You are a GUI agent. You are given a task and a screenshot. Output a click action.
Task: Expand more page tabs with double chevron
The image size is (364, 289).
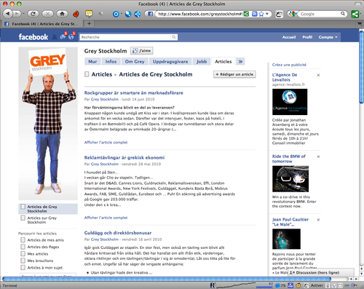(240, 61)
